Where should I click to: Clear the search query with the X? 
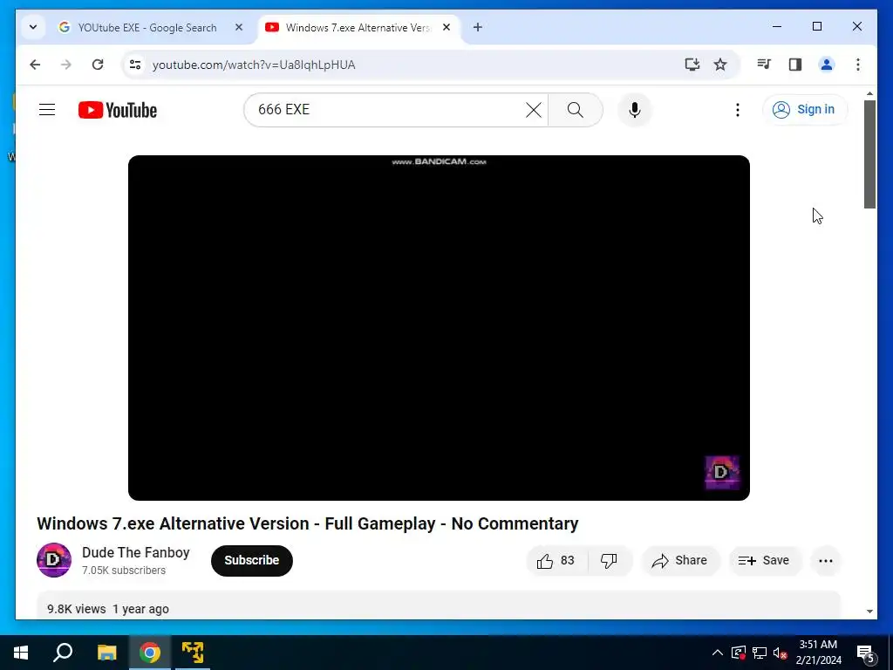534,110
